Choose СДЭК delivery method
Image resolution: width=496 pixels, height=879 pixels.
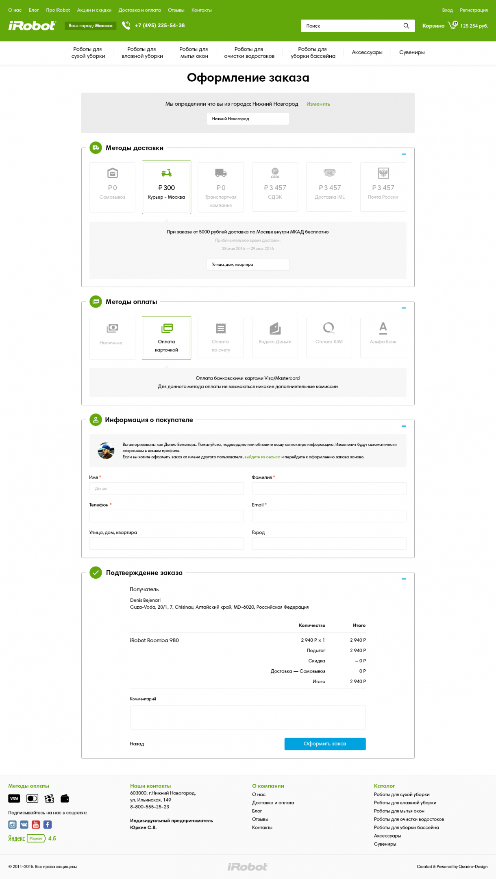[275, 187]
